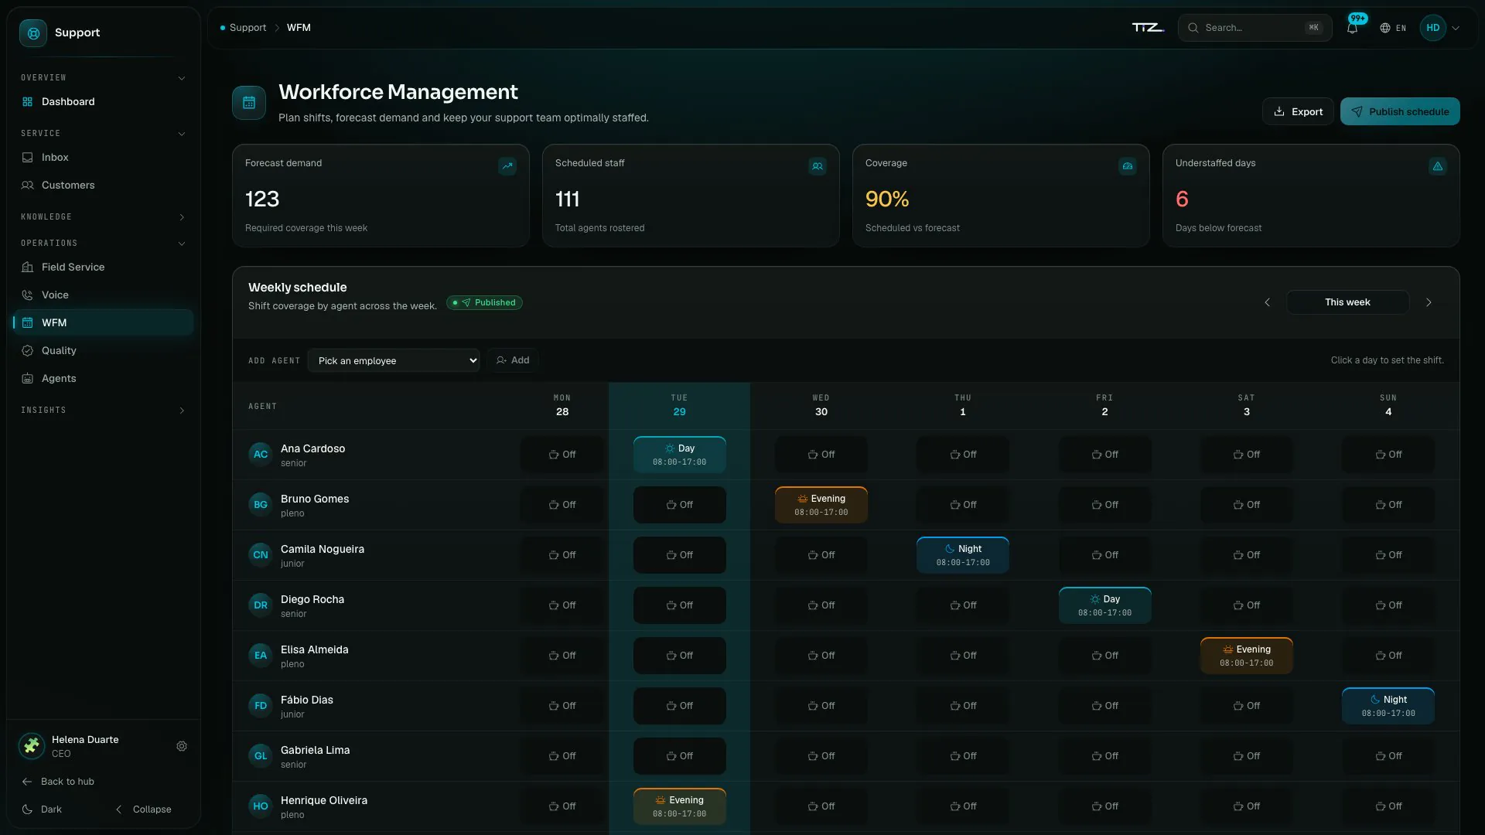
Task: Open the notifications bell icon
Action: pos(1352,28)
